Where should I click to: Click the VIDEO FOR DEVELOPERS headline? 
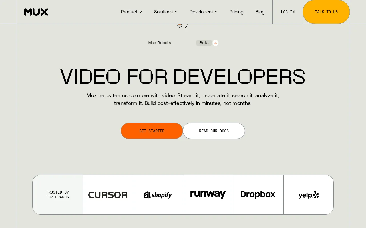tap(183, 77)
